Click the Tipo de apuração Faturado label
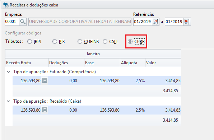This screenshot has width=214, height=140. [55, 72]
